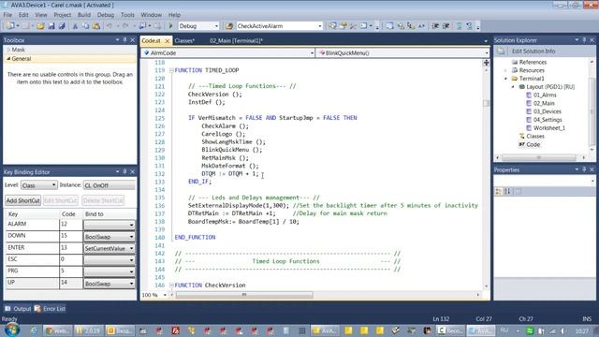Screen dimensions: 599x337
Task: Click the red Adobe Reader taskbar icon
Action: pos(175,330)
